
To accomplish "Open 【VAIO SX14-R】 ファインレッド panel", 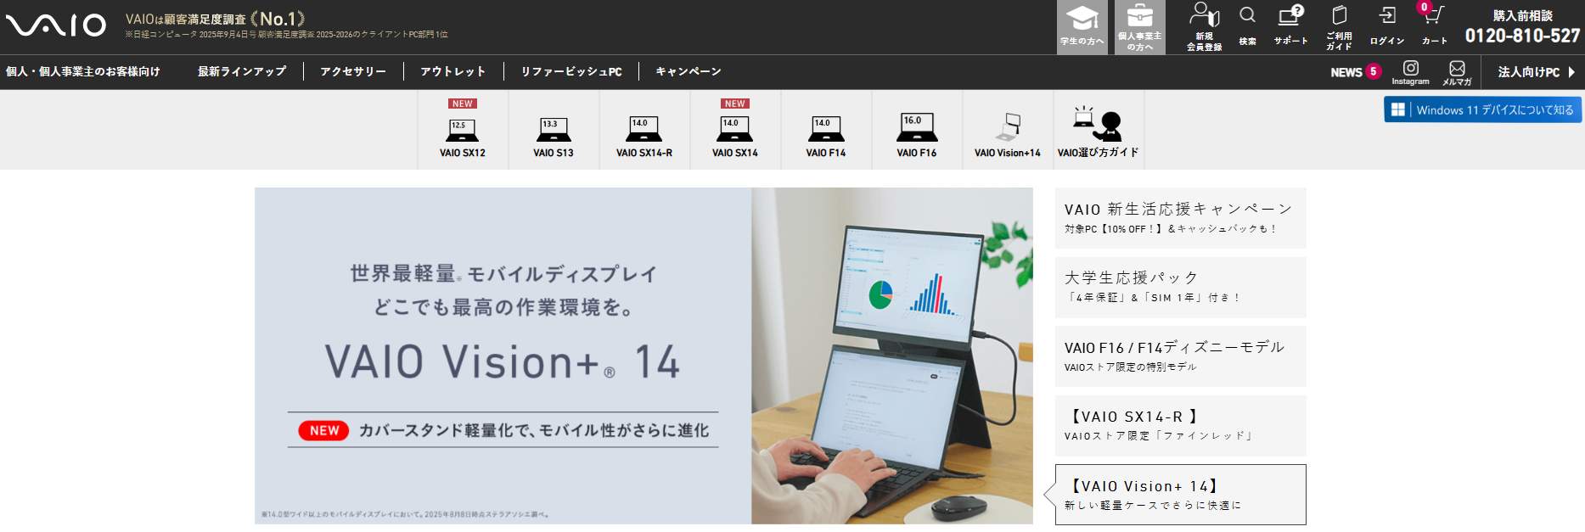I will tap(1180, 426).
